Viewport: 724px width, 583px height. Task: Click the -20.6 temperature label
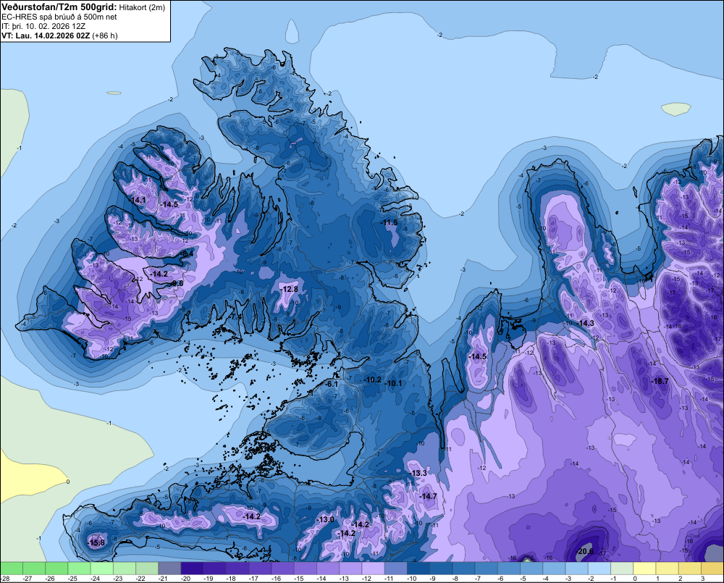(x=586, y=550)
